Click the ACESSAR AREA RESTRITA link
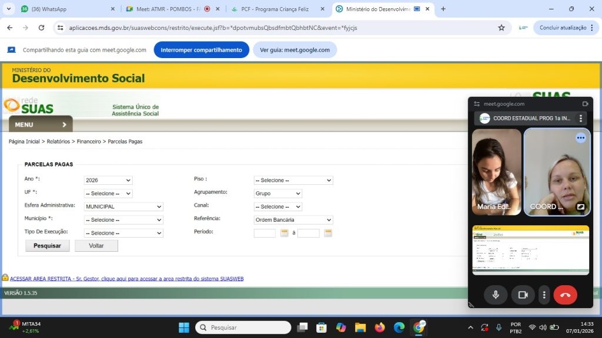The width and height of the screenshot is (602, 338). (126, 279)
